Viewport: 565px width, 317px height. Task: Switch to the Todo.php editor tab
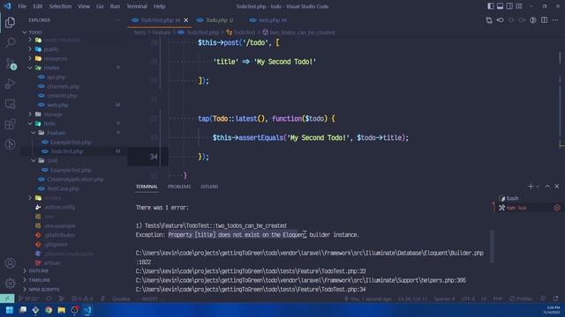219,20
